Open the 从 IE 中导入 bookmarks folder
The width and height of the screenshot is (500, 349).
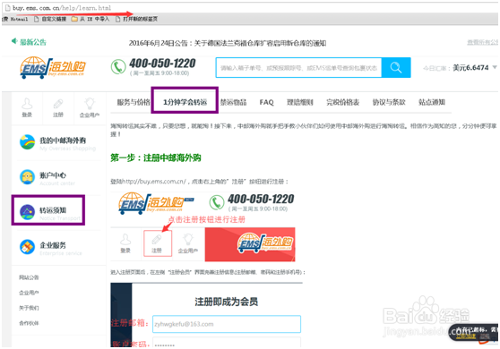[x=91, y=19]
